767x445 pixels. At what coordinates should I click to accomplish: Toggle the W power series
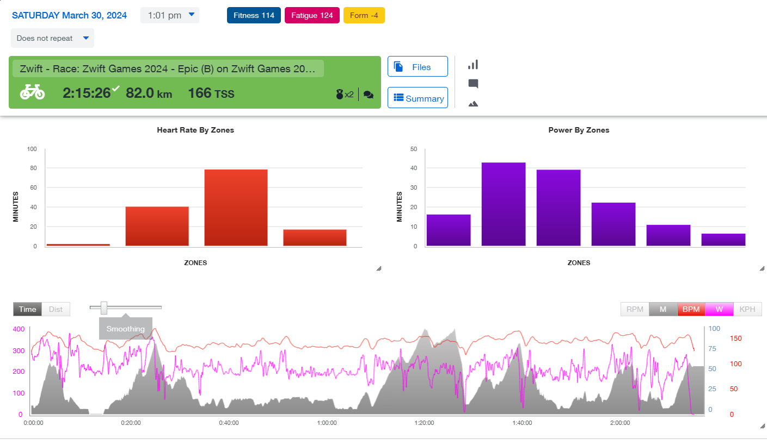tap(719, 309)
